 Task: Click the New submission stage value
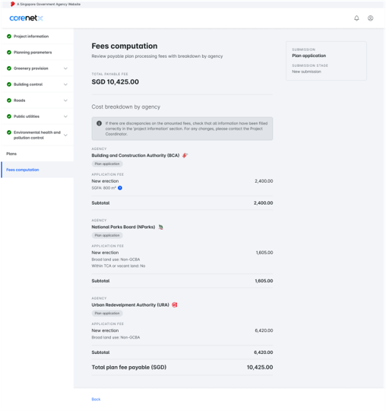tap(306, 72)
